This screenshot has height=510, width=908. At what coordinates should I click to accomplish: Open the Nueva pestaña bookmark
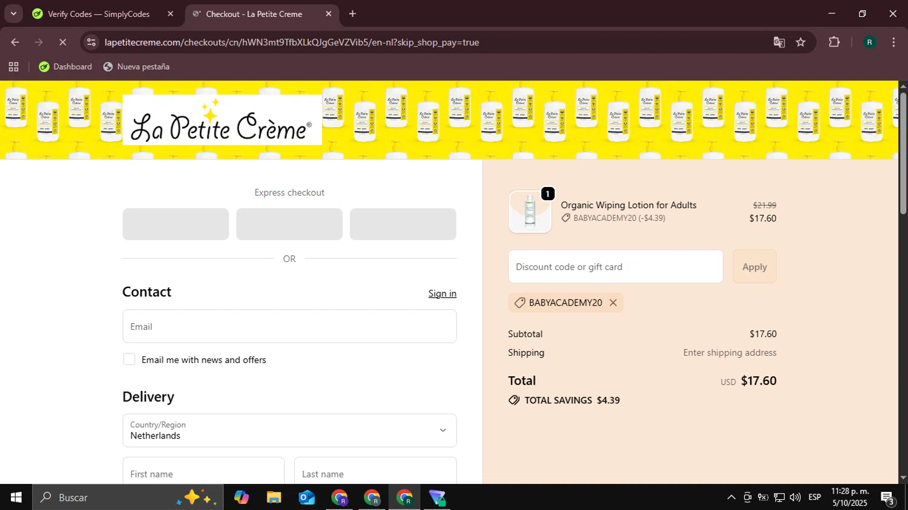[x=136, y=67]
